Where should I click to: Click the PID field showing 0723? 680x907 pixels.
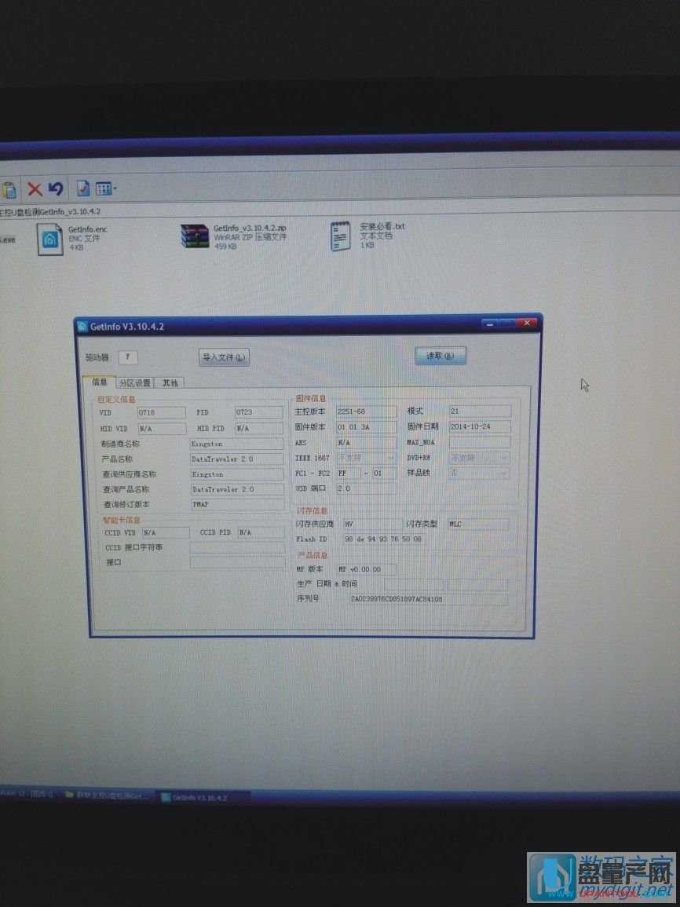coord(259,412)
